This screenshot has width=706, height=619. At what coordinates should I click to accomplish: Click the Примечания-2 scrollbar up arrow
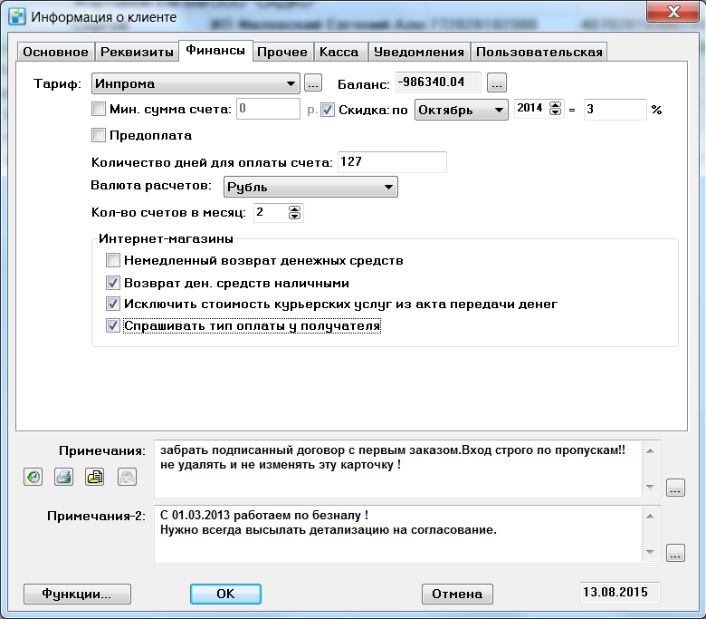point(650,516)
